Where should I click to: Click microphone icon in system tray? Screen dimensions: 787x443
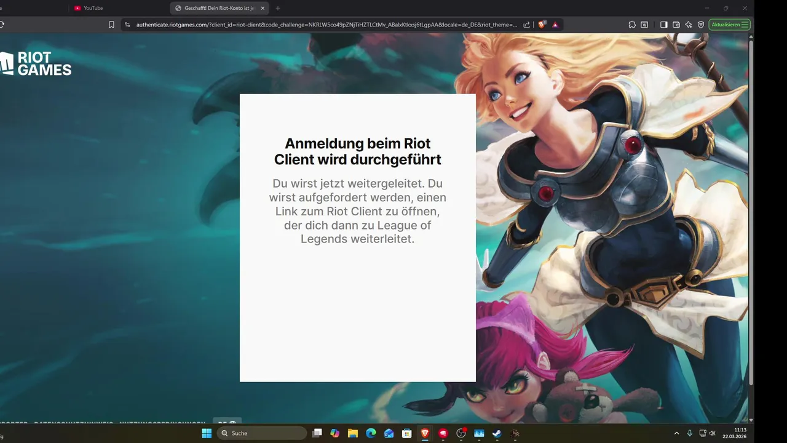(690, 433)
